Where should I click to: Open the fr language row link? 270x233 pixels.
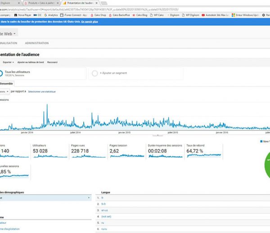point(103,198)
